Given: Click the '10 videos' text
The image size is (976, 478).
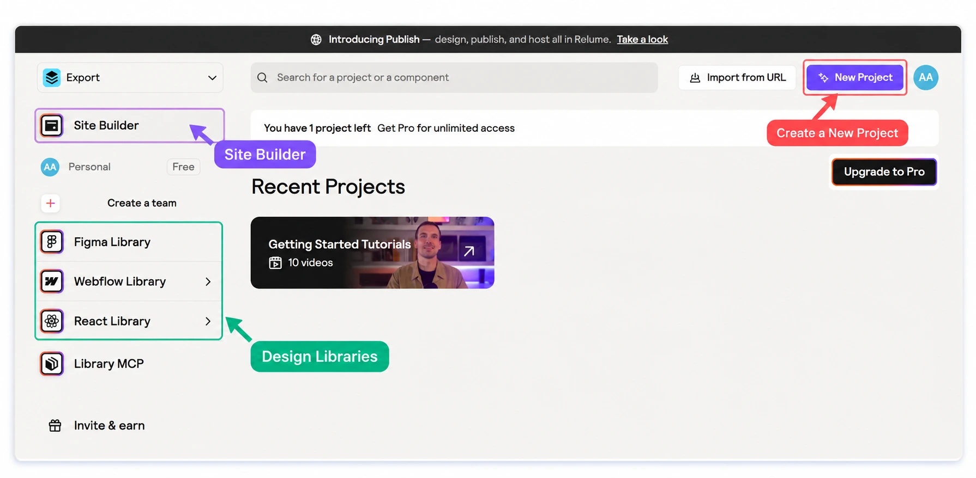Looking at the screenshot, I should point(310,263).
